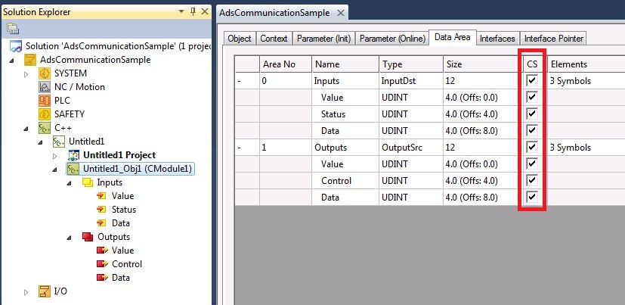Screen dimensions: 625x305
Task: Open the Parameter (Online) tab
Action: pyautogui.click(x=393, y=39)
